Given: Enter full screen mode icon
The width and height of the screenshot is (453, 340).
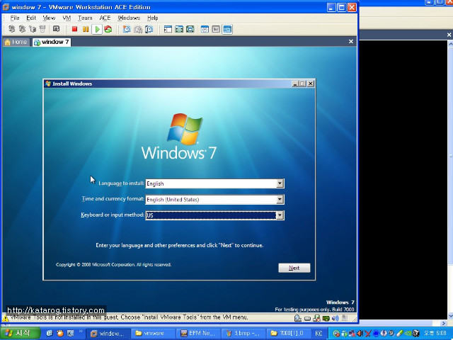Looking at the screenshot, I should [190, 29].
